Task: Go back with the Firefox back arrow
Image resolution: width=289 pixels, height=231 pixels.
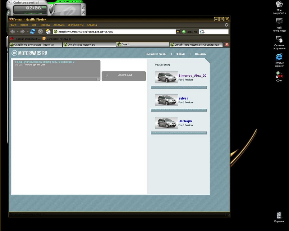Action: point(13,32)
